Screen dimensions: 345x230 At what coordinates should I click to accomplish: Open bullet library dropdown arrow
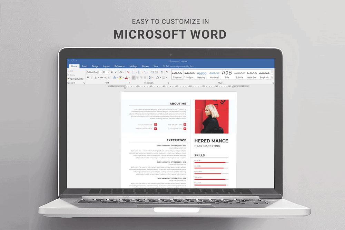click(x=136, y=72)
